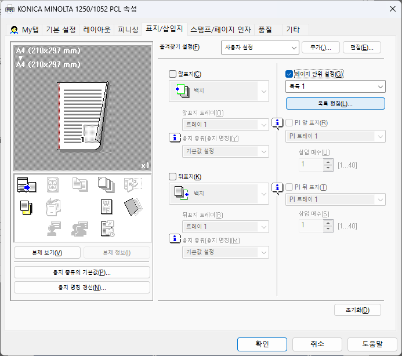This screenshot has width=402, height=356.
Task: Click the yellow-backed page copy icon
Action: pyautogui.click(x=26, y=206)
